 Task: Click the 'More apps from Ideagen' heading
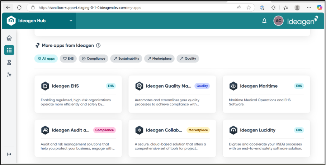tap(68, 45)
